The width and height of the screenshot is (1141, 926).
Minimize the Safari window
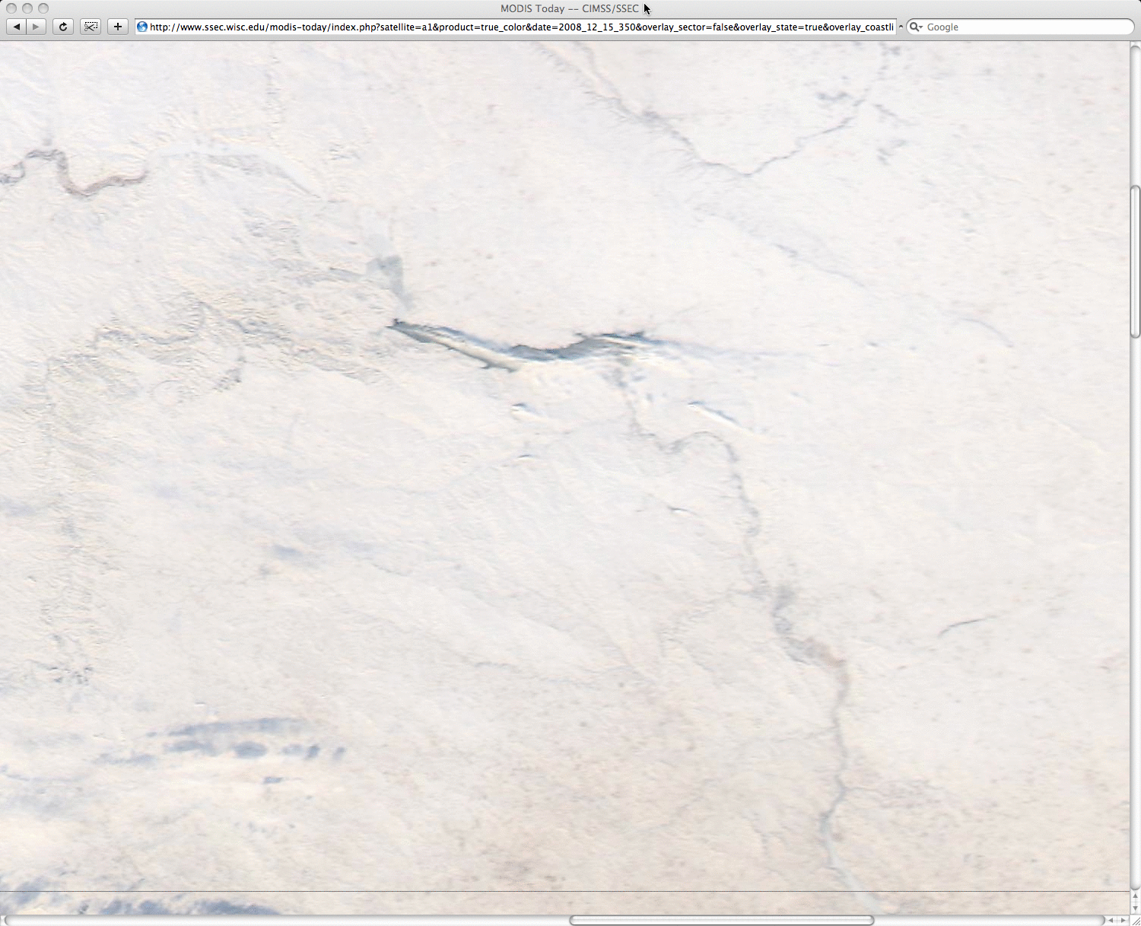pos(27,8)
